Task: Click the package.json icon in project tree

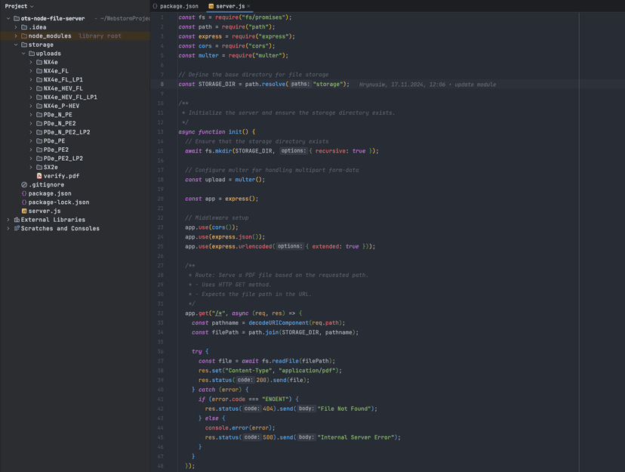Action: (24, 193)
